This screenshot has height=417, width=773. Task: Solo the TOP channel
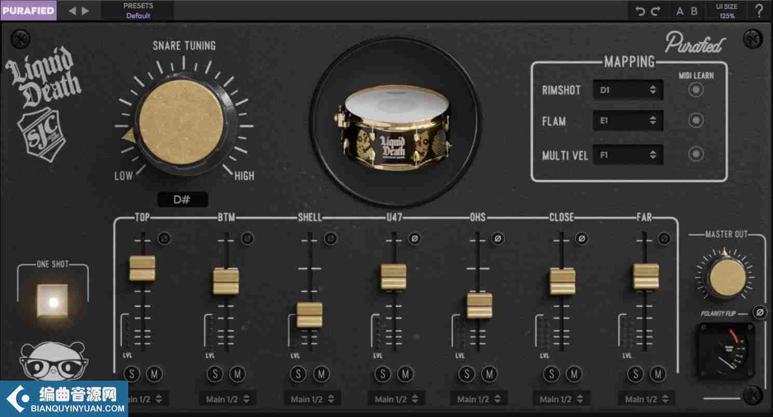(x=132, y=374)
